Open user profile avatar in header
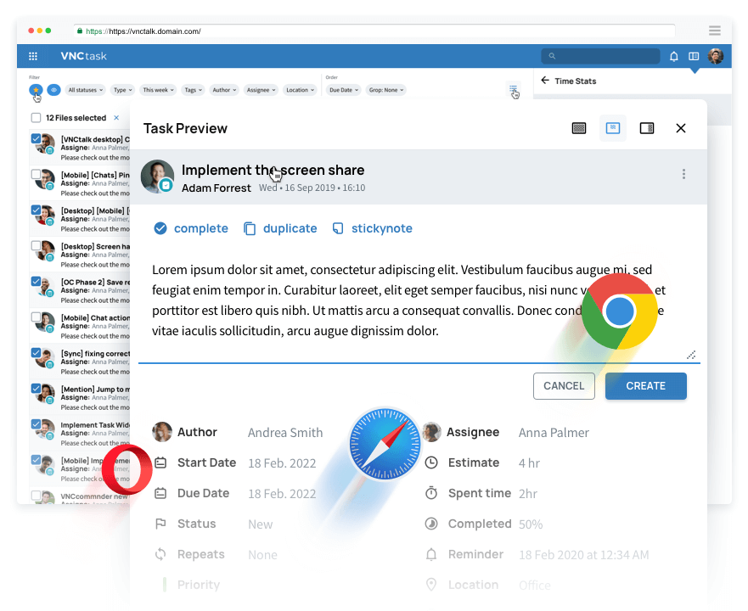This screenshot has height=611, width=748. pos(715,56)
